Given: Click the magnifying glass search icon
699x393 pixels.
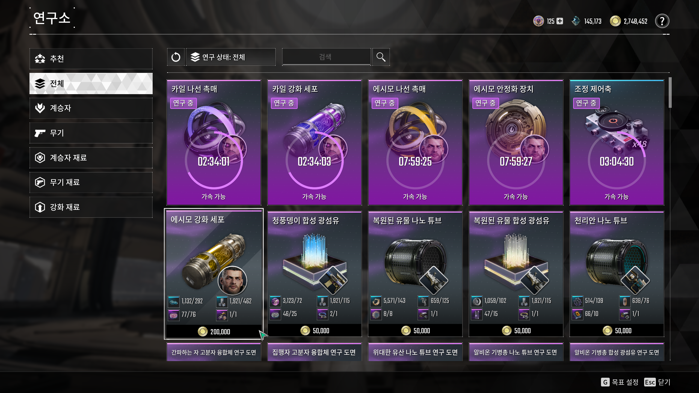Looking at the screenshot, I should pyautogui.click(x=381, y=57).
